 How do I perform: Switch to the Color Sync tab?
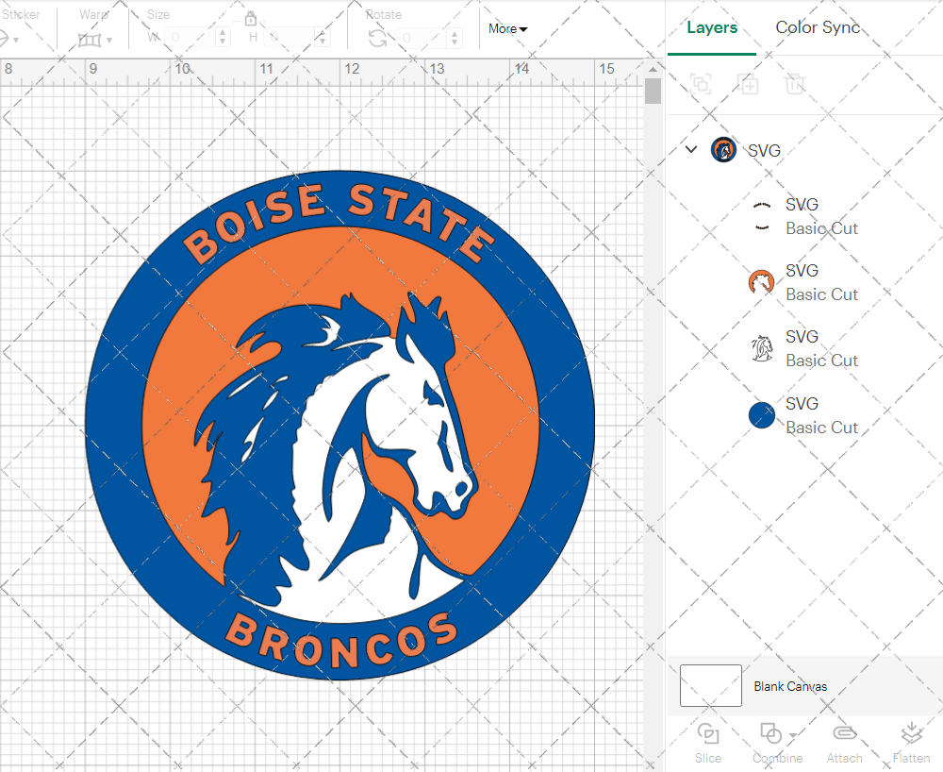coord(818,27)
